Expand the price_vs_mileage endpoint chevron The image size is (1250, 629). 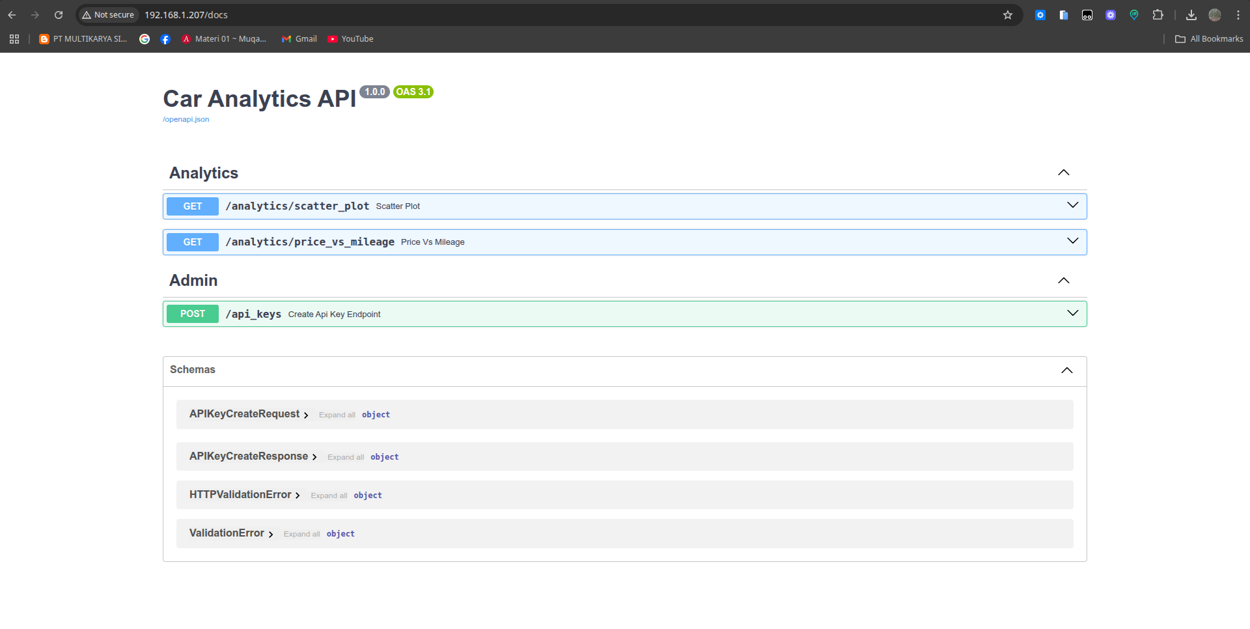click(1073, 241)
